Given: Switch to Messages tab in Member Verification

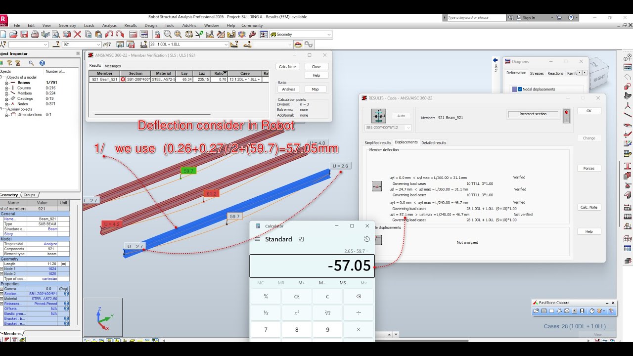Looking at the screenshot, I should [113, 66].
